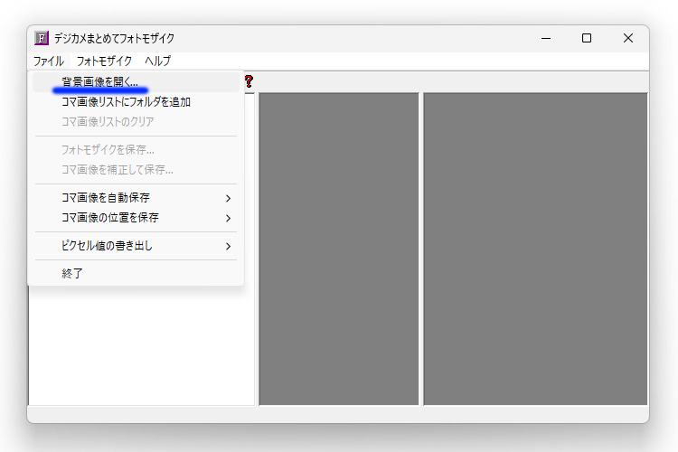Maximize the application window
This screenshot has width=678, height=452.
[587, 38]
